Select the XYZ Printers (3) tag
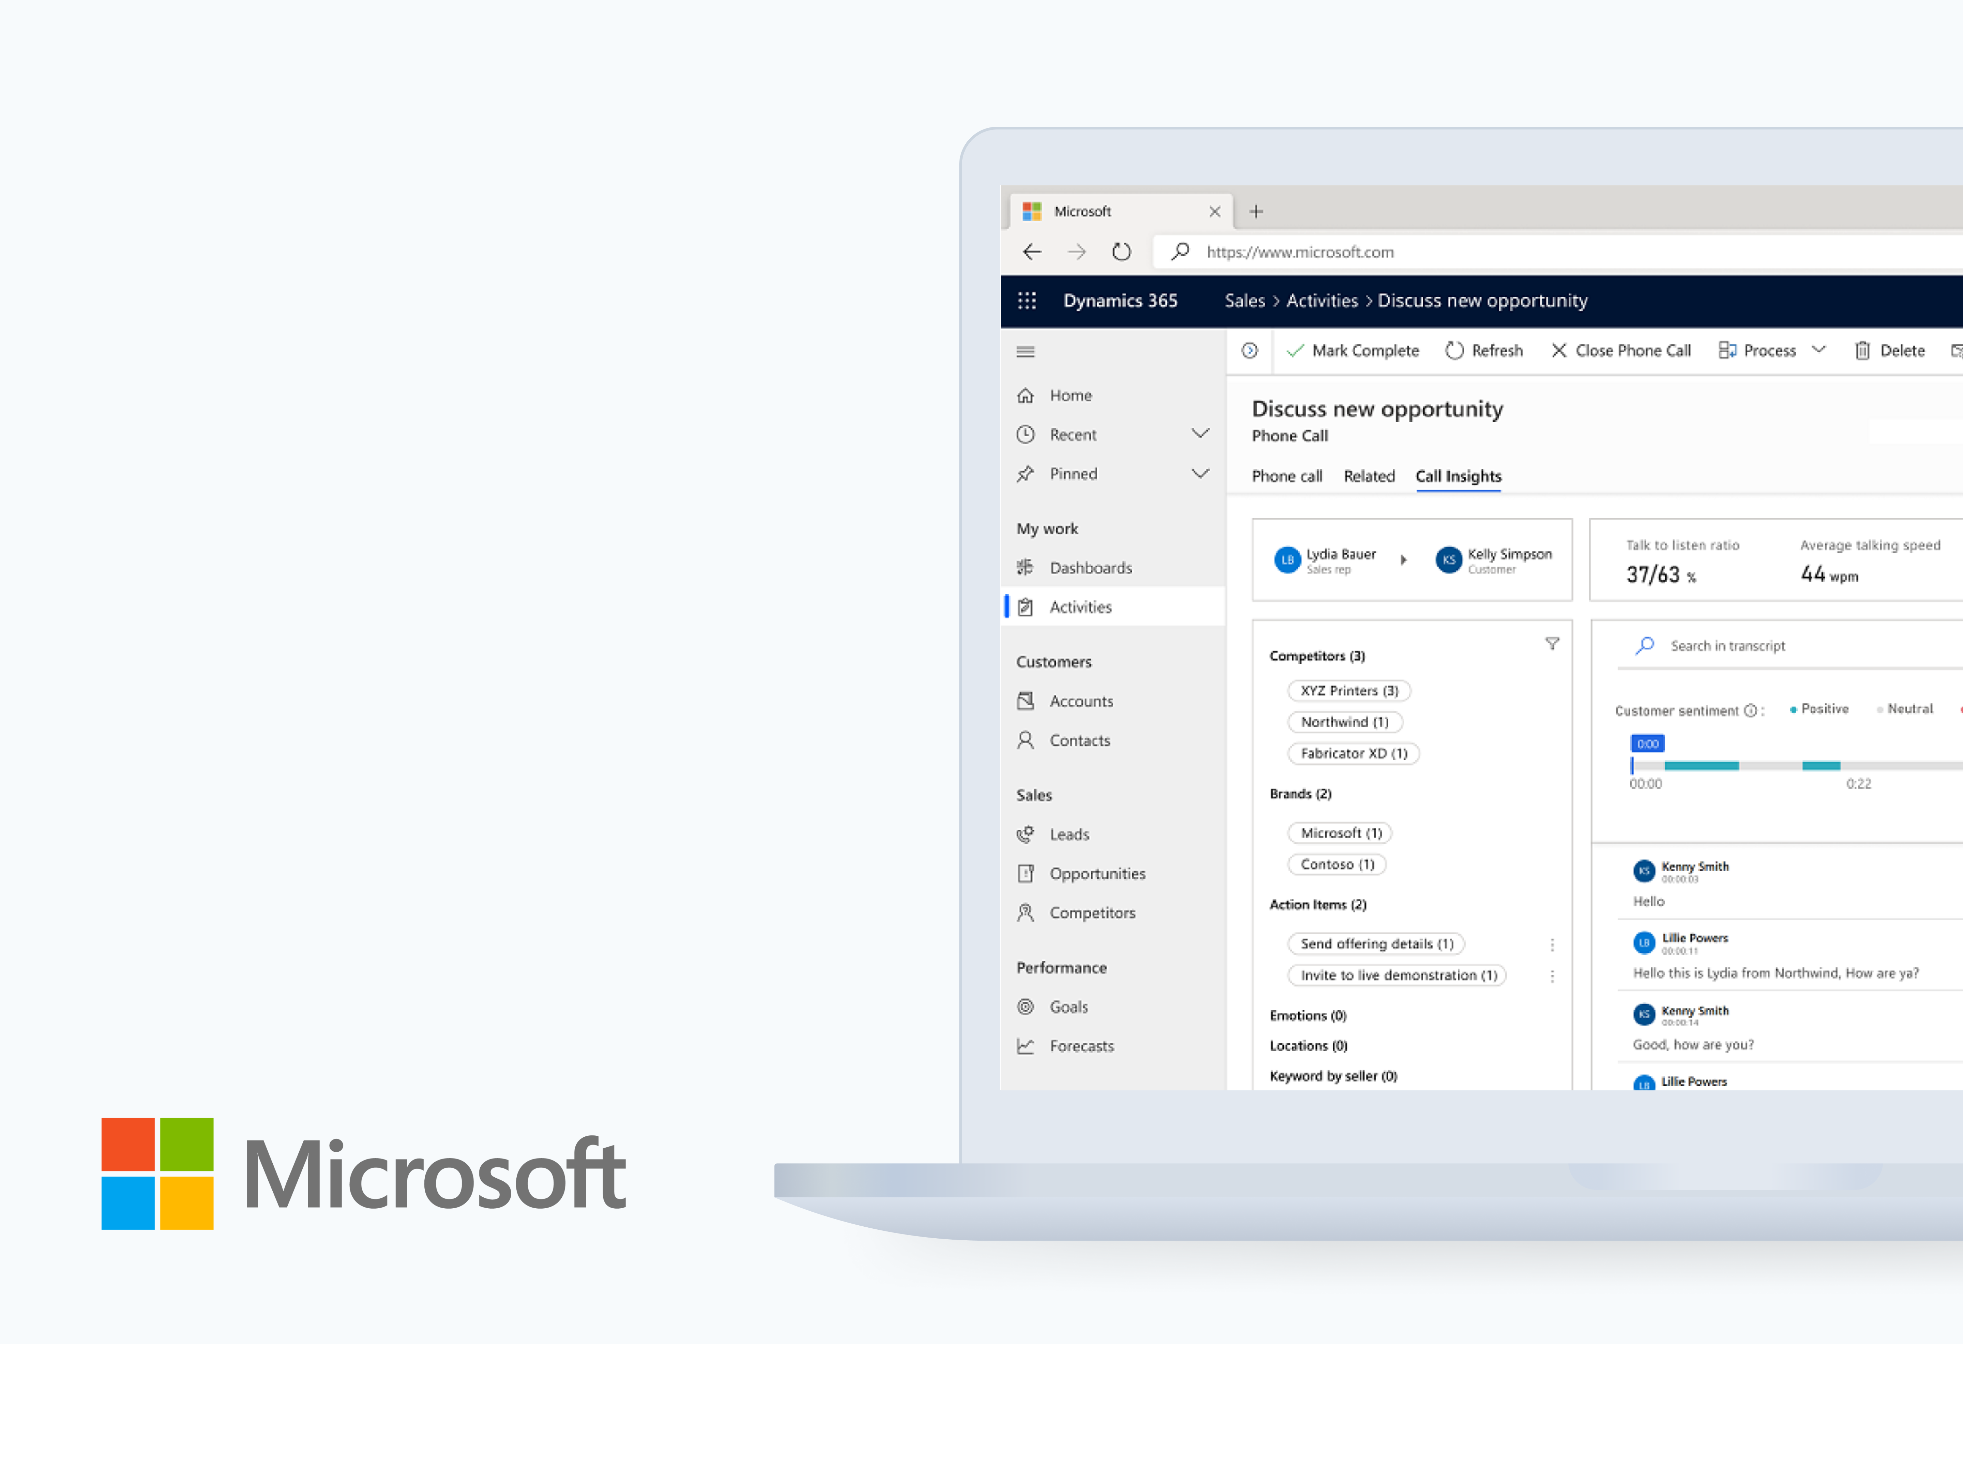 [x=1349, y=691]
